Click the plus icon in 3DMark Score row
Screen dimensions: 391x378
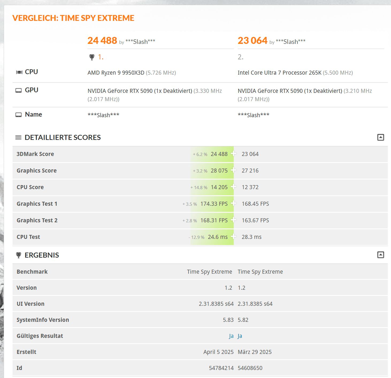pos(233,154)
